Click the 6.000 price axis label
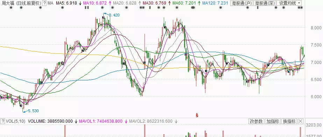This screenshot has height=137, width=323. tap(316, 96)
